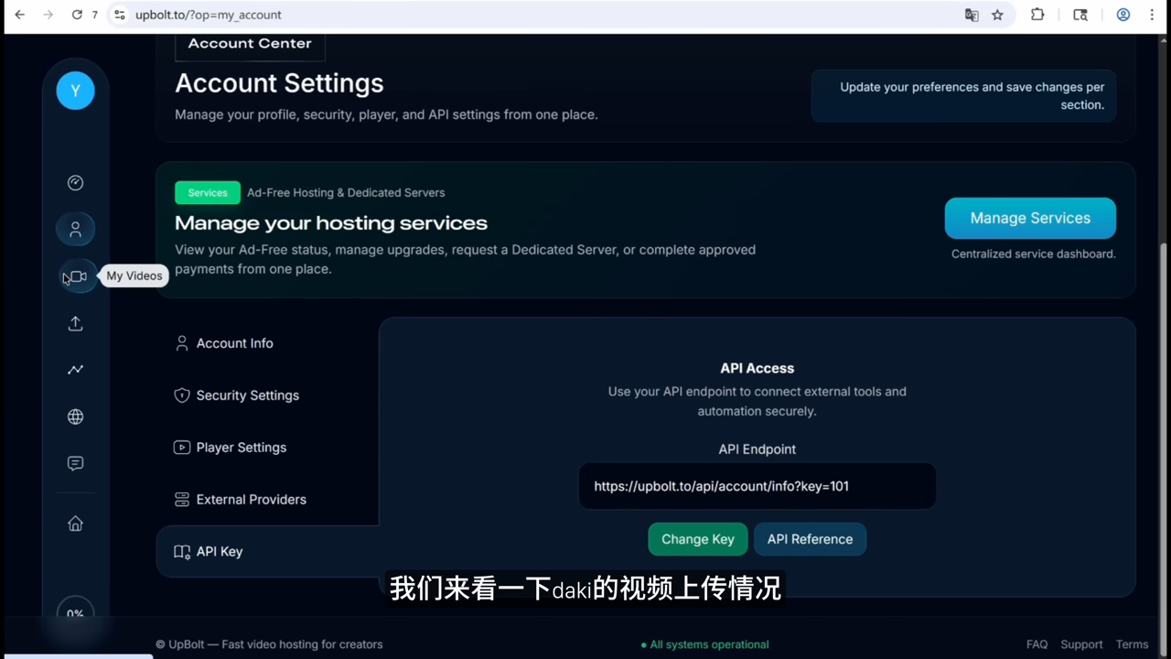Select the Player Settings tab

pyautogui.click(x=267, y=448)
